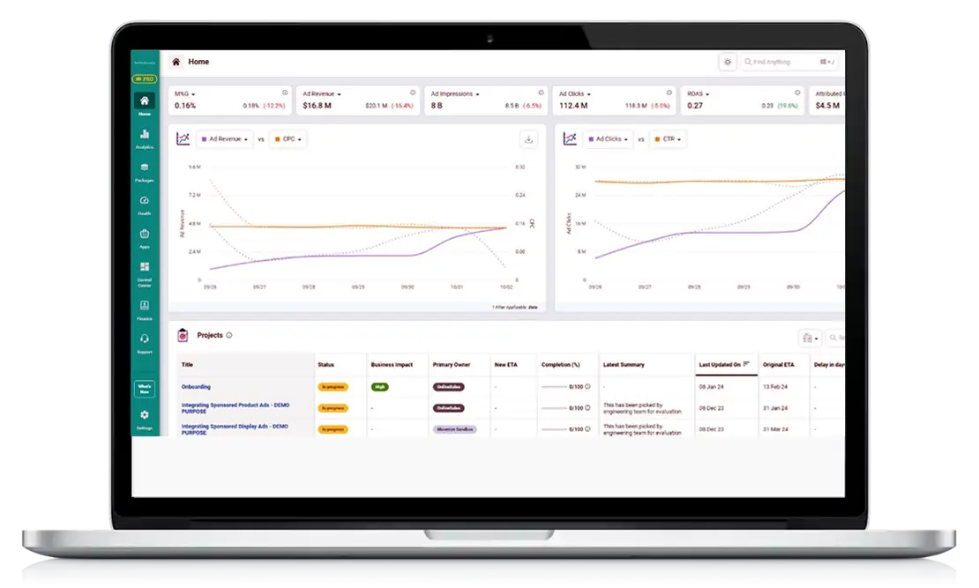The width and height of the screenshot is (979, 588).
Task: Toggle the light/dark theme sun button
Action: [x=727, y=63]
